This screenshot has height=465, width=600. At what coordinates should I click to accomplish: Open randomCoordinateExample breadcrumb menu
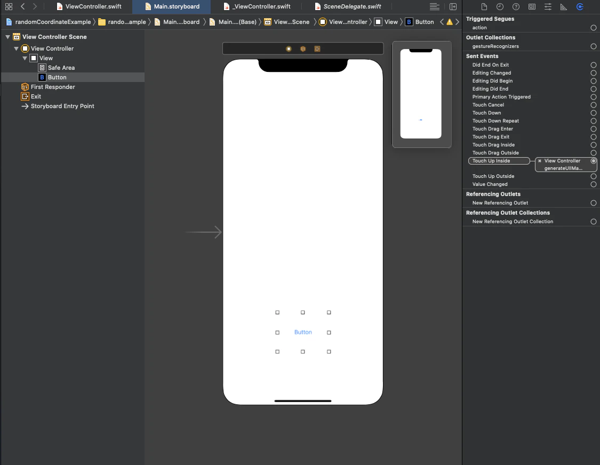click(48, 22)
